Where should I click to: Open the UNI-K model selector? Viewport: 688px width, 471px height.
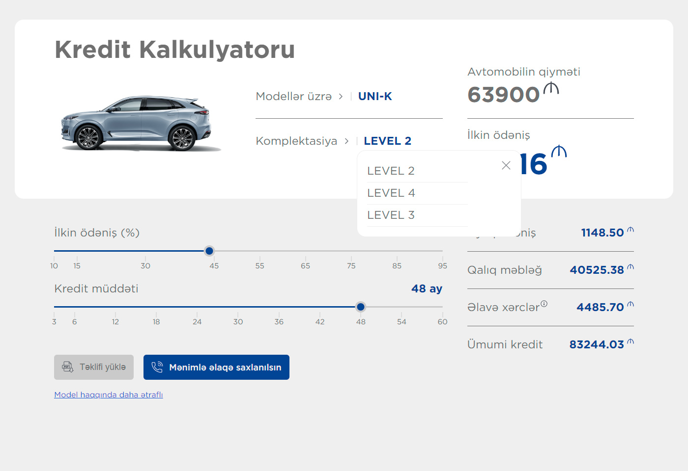(375, 97)
